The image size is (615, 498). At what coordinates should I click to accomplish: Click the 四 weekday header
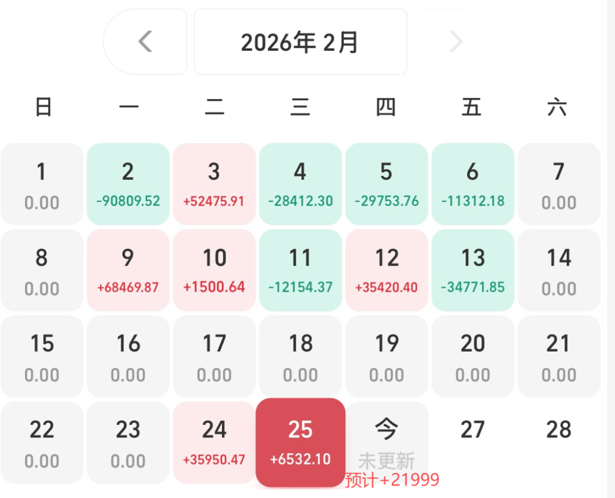386,107
